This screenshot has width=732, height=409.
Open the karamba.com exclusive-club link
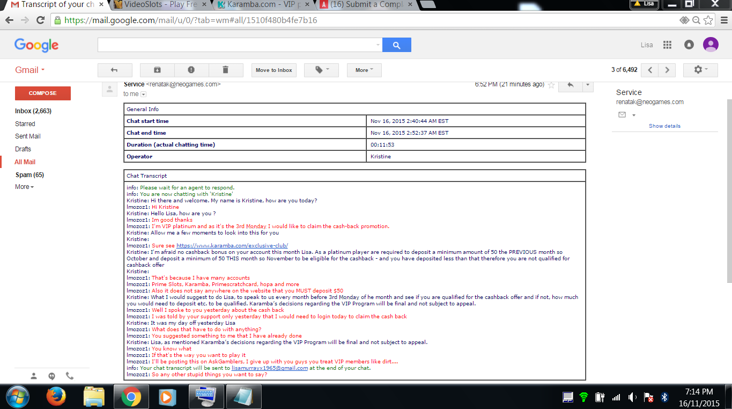(232, 246)
